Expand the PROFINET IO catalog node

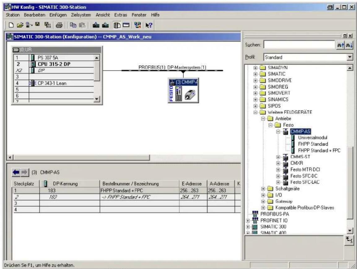coord(248,221)
